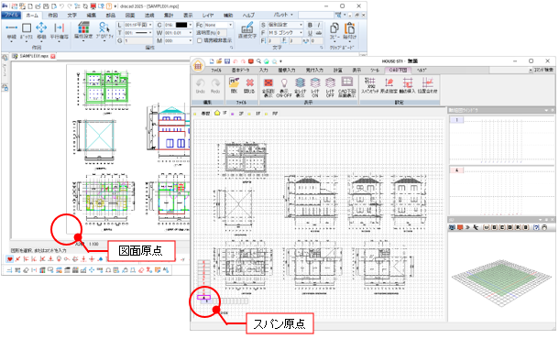The height and width of the screenshot is (339, 559).
Task: Open attribute settings (属性設定) in dracad
Action: tap(83, 30)
